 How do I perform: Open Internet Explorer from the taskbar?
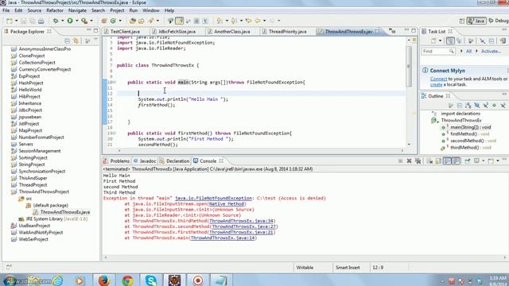58,280
